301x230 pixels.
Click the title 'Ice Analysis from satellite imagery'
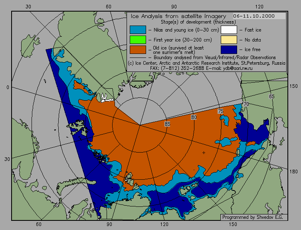tap(178, 16)
